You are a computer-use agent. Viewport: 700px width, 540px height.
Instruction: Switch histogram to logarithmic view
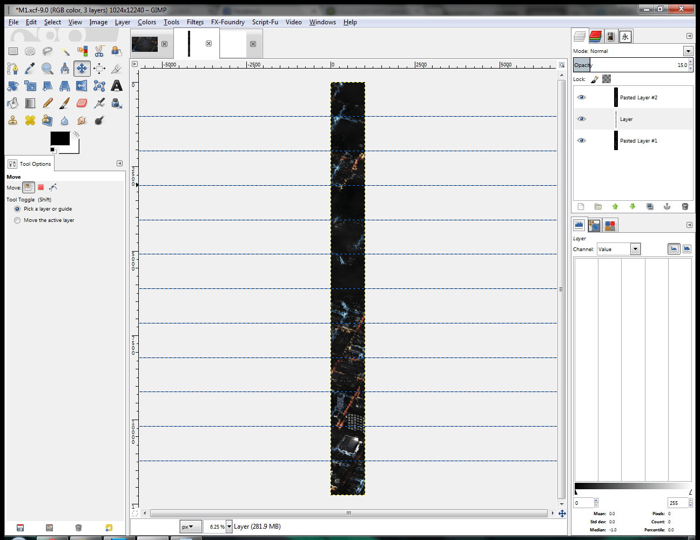(686, 249)
